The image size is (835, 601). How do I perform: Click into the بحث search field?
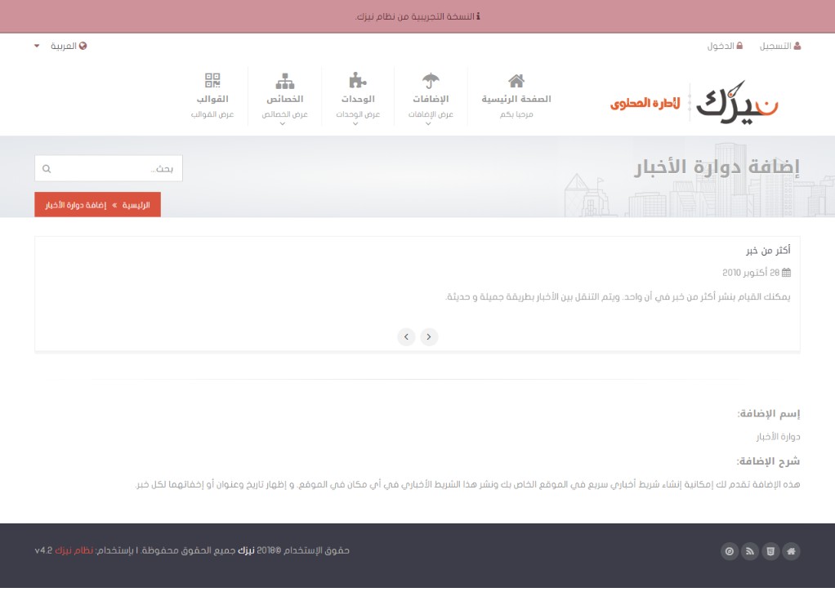click(x=114, y=169)
